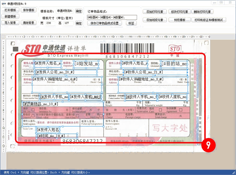Click 修改打印元素 to edit element
The image size is (236, 175).
[179, 12]
